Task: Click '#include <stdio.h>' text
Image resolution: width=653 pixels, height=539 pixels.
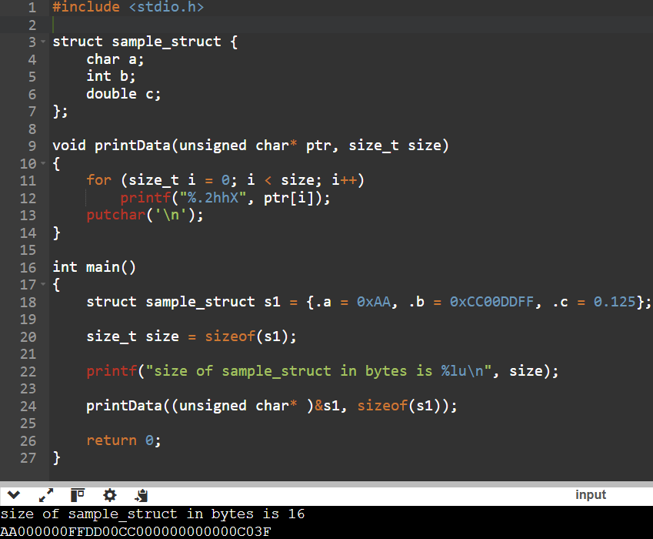Action: pyautogui.click(x=128, y=7)
